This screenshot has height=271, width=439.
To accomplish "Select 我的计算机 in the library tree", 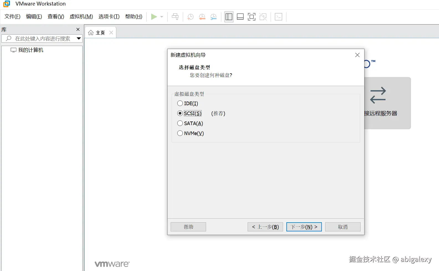I will 27,50.
